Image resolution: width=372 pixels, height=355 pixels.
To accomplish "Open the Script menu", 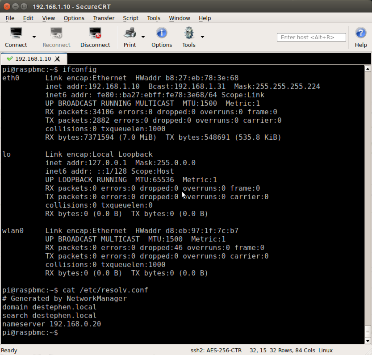I will coord(130,18).
